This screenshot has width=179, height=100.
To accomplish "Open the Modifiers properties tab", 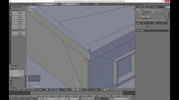I will [155, 23].
